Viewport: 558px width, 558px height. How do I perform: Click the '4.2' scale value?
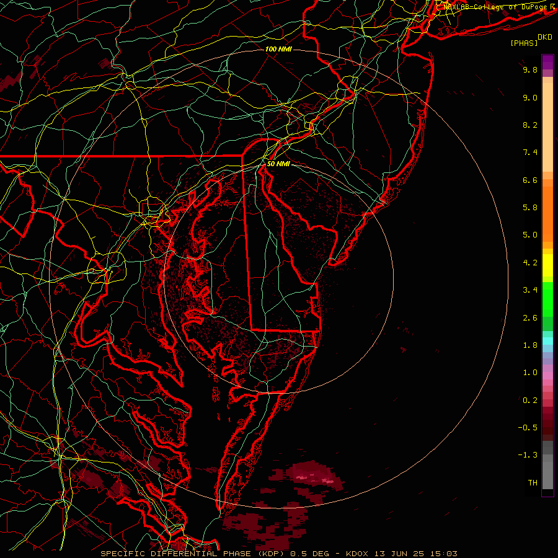point(530,263)
